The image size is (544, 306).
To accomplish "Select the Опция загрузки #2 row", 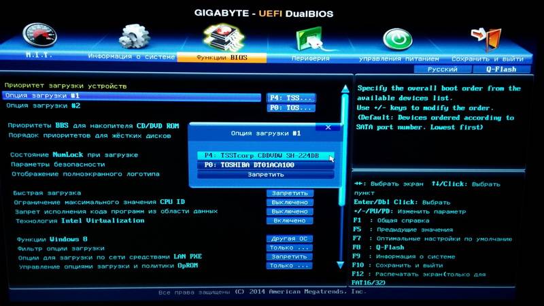I will coord(44,105).
